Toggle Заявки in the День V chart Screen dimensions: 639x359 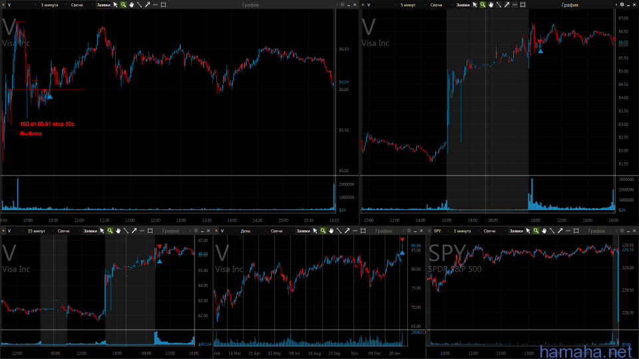click(304, 231)
